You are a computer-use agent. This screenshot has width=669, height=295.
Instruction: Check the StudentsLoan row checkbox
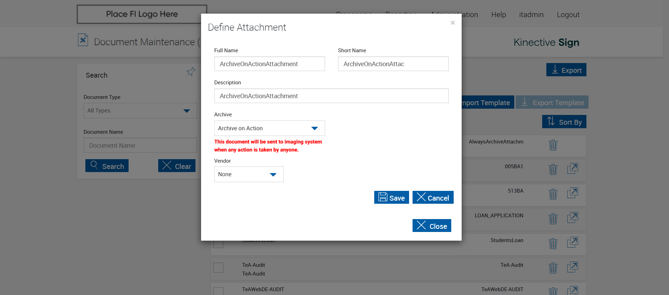coord(218,243)
